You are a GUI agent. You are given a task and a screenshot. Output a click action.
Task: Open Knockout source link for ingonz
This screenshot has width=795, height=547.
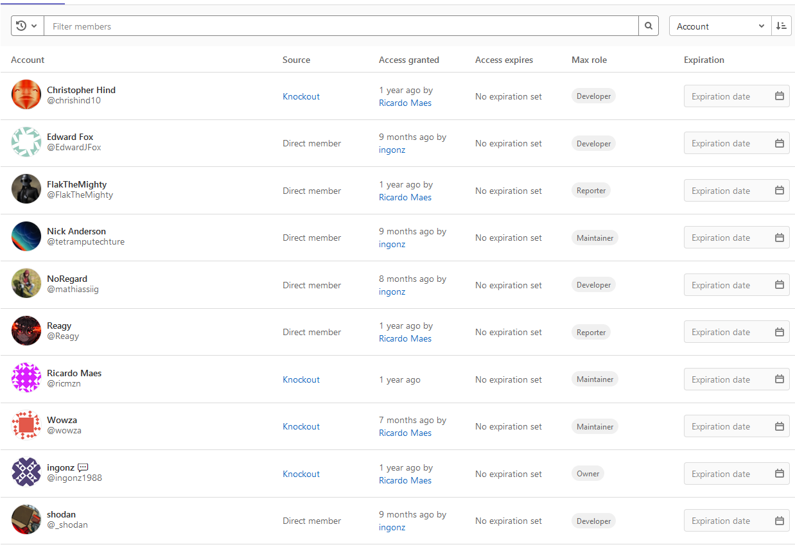[x=301, y=474]
